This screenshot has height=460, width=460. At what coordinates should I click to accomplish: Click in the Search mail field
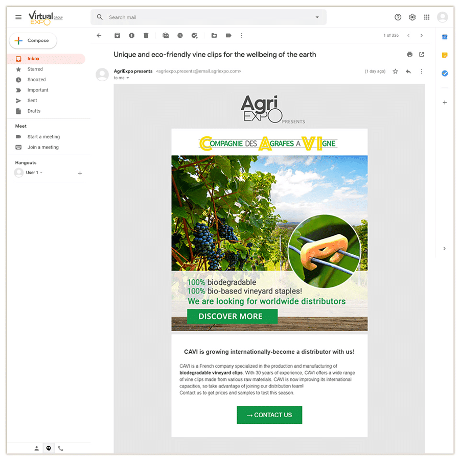[x=208, y=17]
